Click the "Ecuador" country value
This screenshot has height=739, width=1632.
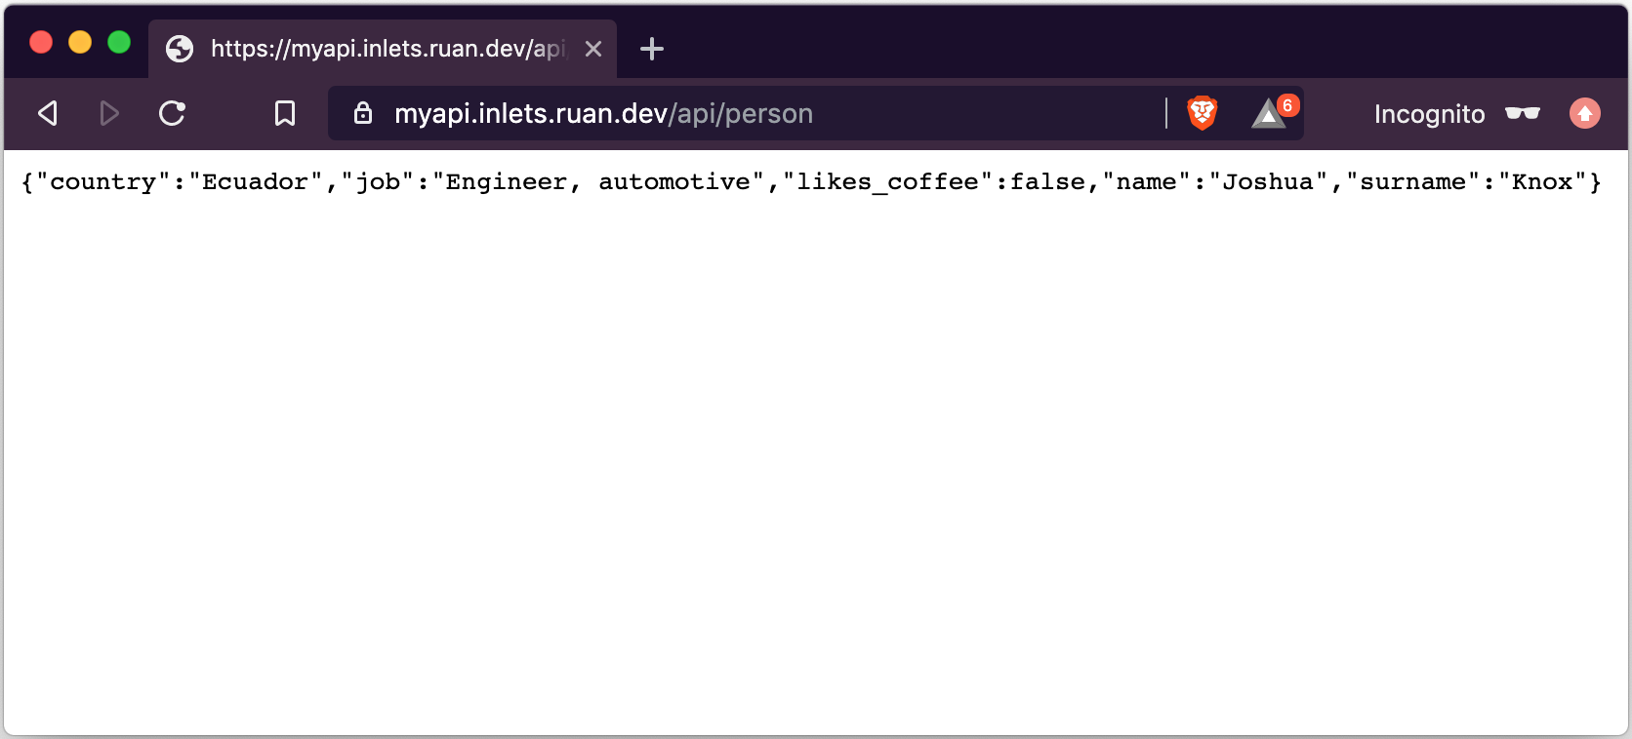255,181
